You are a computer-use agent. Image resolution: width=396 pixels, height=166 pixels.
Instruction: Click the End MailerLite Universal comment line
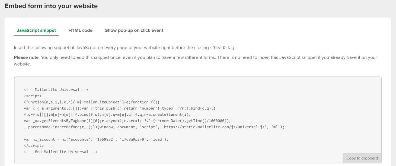(x=60, y=152)
